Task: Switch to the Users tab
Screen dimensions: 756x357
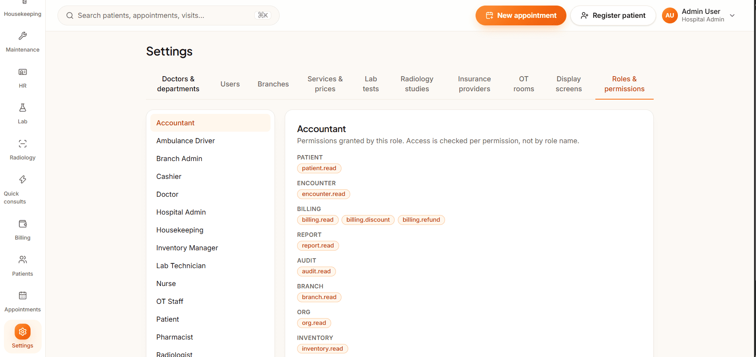Action: coord(230,84)
